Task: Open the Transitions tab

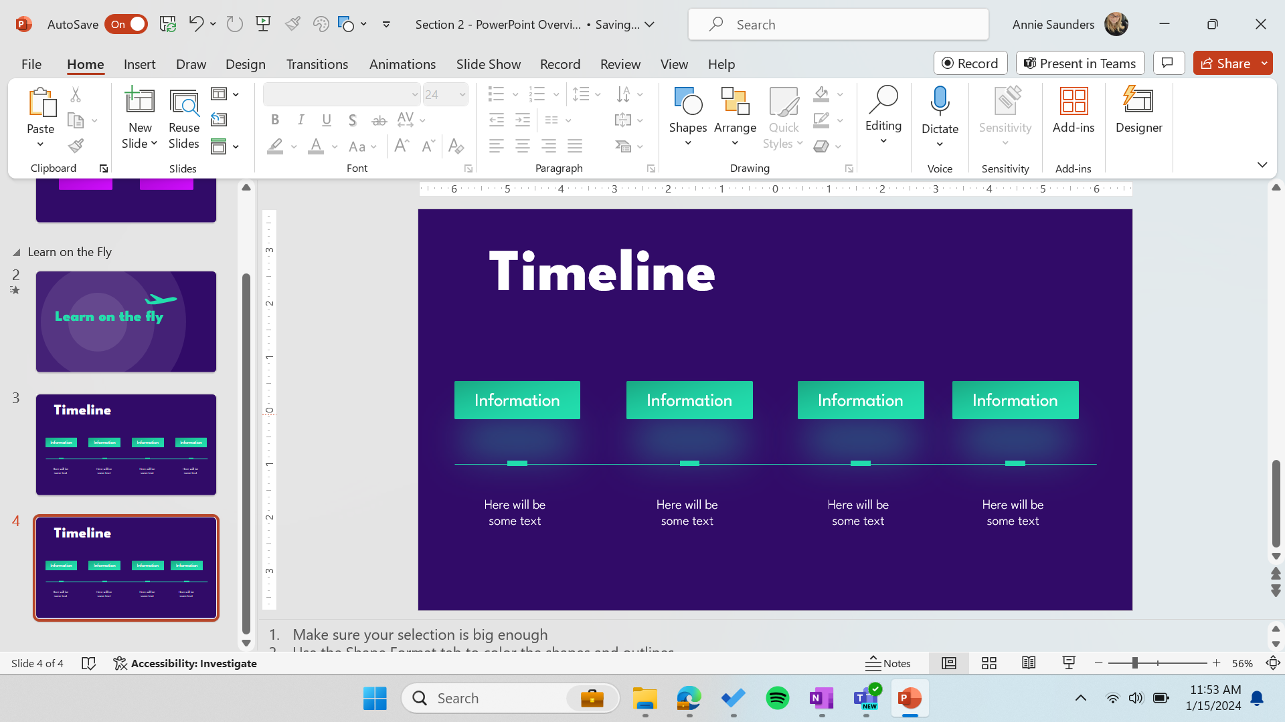Action: (317, 64)
